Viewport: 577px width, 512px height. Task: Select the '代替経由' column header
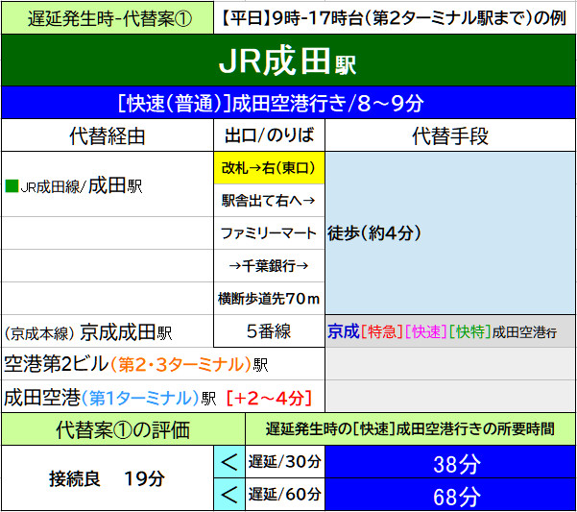[x=108, y=135]
